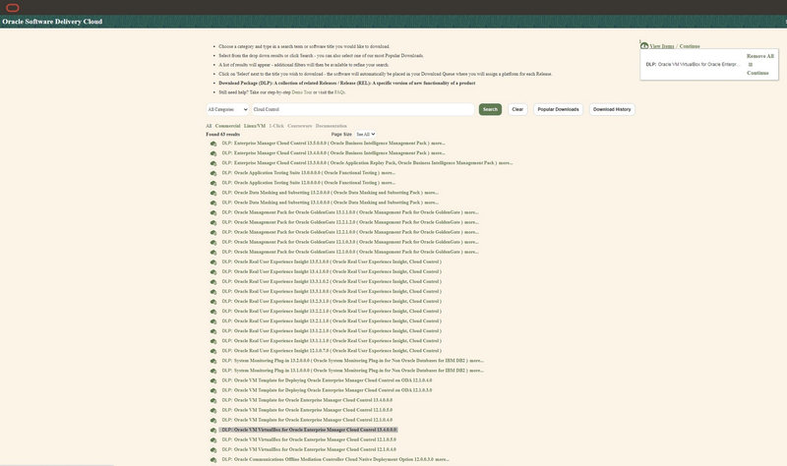Expand more... on System Monitoring Plug-in 13.2.0.0.0
Image resolution: width=787 pixels, height=466 pixels.
click(476, 361)
